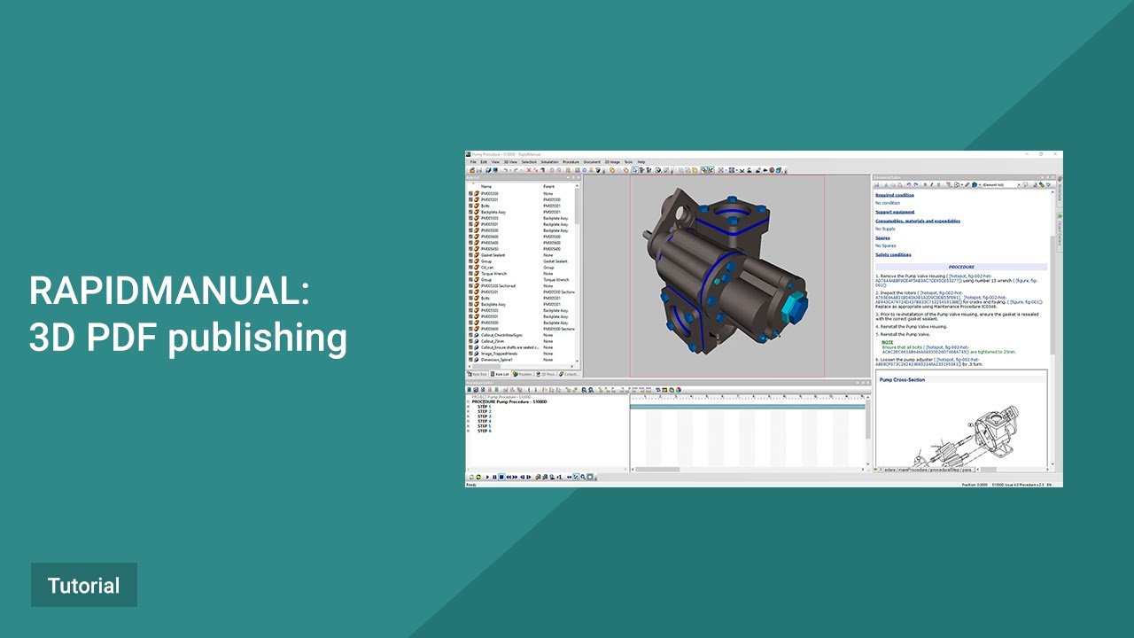Toggle checkbox for Torque Wrench row
The width and height of the screenshot is (1134, 638).
[470, 274]
